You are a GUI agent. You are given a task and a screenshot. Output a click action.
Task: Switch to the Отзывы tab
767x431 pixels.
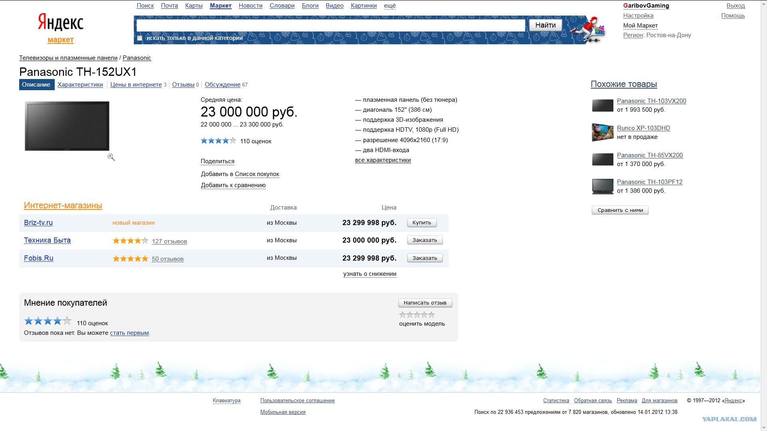tap(183, 85)
